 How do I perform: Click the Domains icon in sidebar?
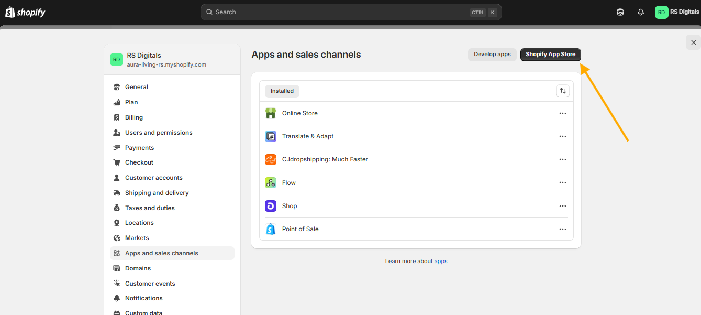coord(117,268)
